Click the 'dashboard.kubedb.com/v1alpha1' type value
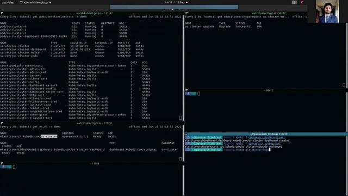Screen dimensions: 348x196 coord(133,150)
